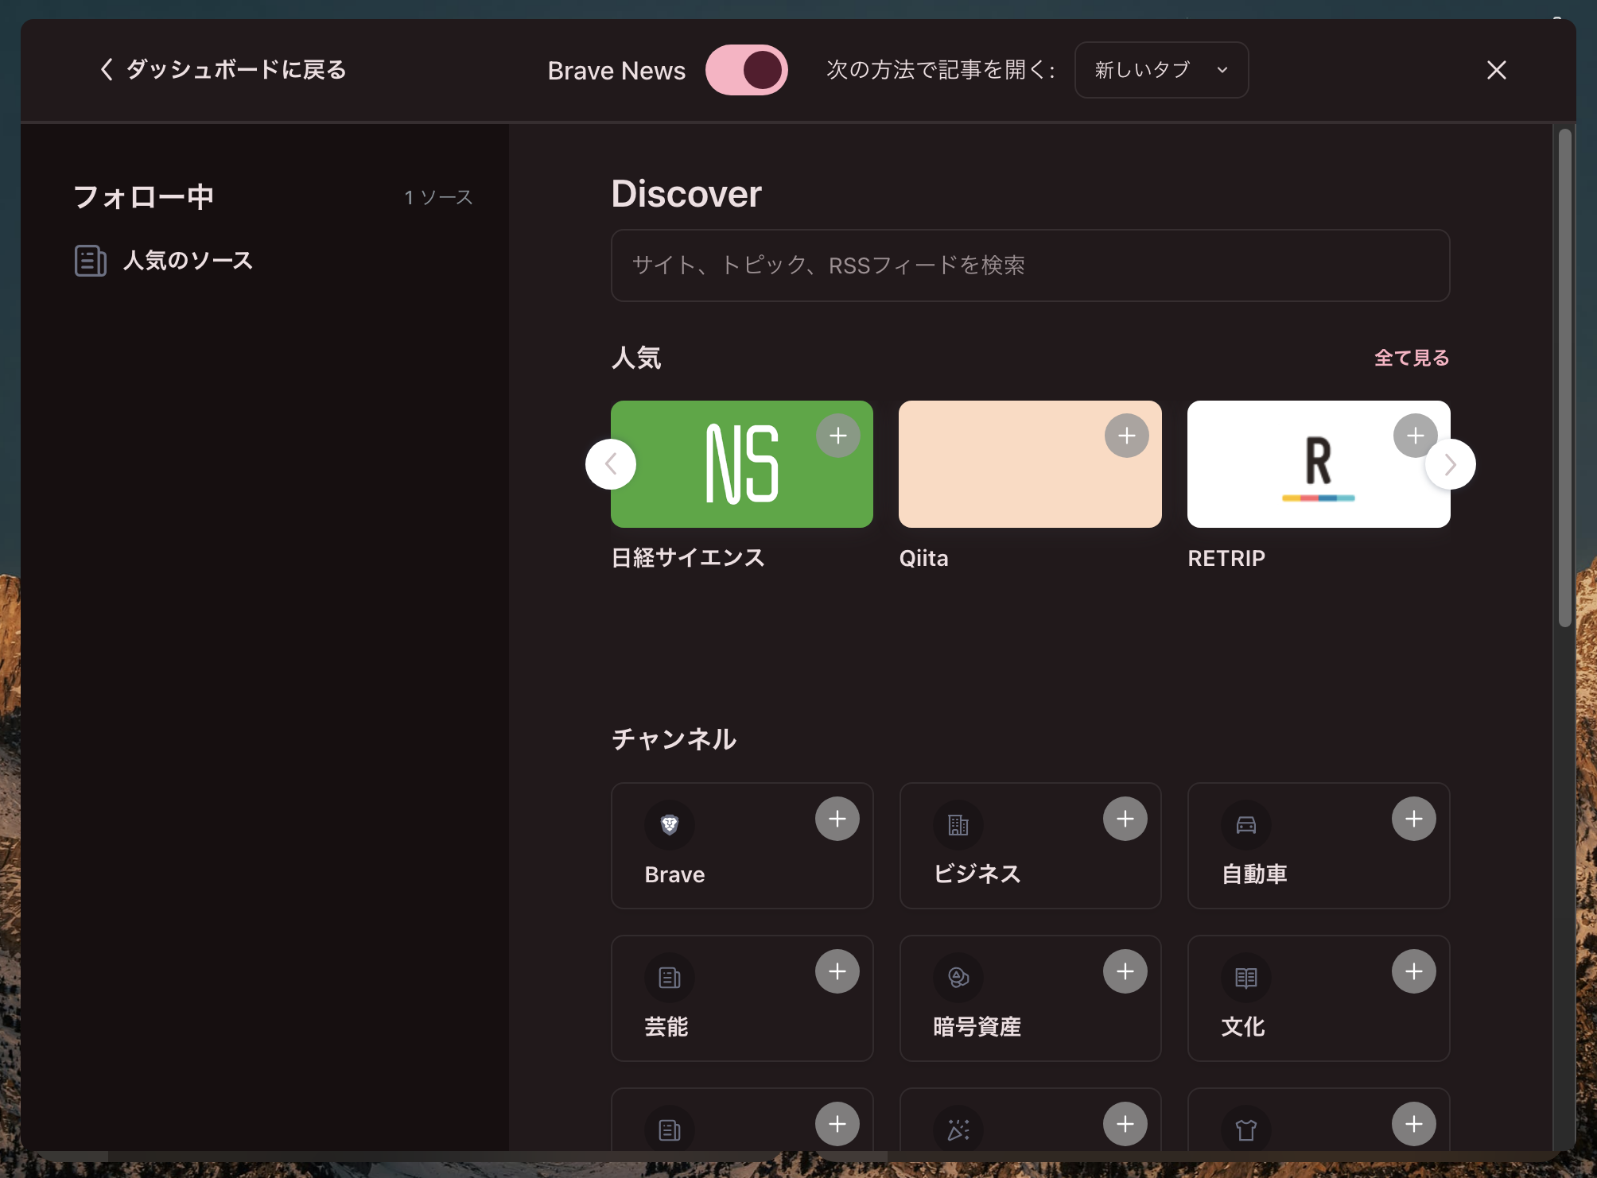
Task: Click the Brave lion channel icon
Action: point(670,825)
